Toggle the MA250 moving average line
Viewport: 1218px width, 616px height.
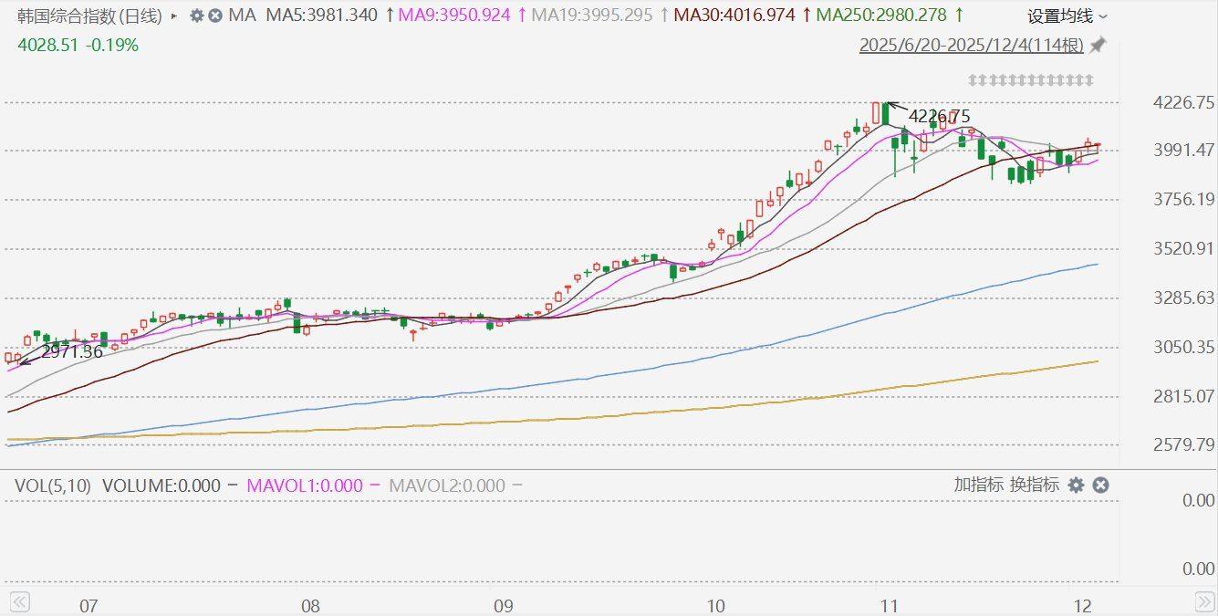coord(880,16)
